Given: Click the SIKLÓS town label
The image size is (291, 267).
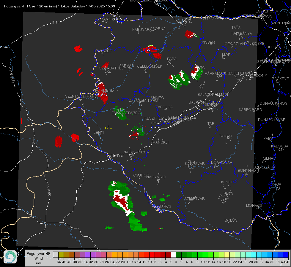Looking at the screenshot, I should tap(231, 220).
